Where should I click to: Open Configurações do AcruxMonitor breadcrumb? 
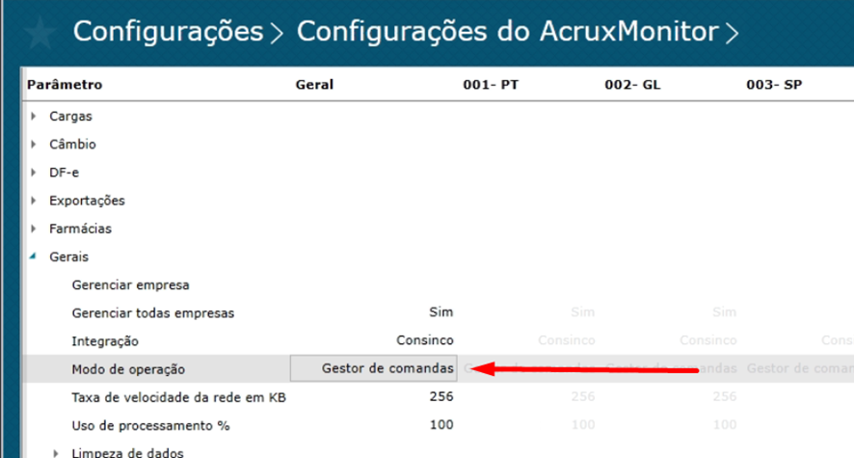pos(507,32)
